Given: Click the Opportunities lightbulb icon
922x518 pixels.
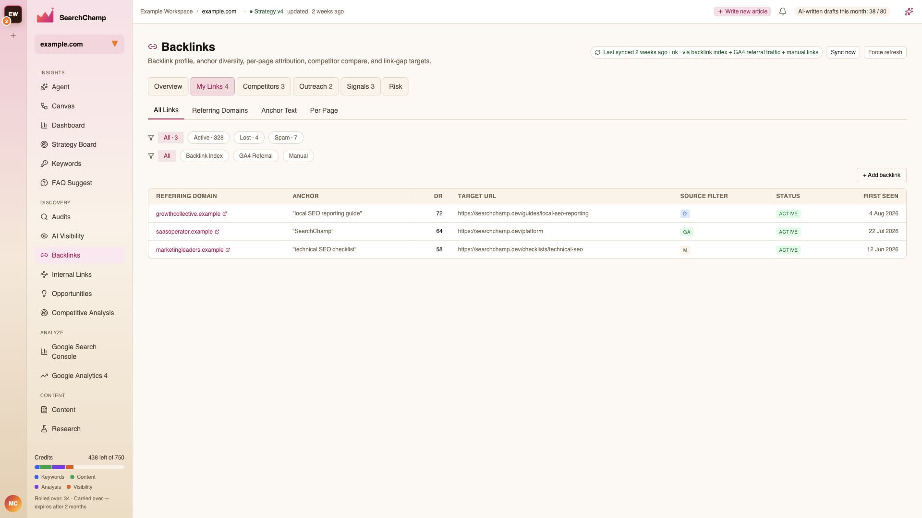Looking at the screenshot, I should [x=44, y=294].
